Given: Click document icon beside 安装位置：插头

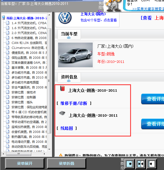Looking at the screenshot, I should pyautogui.click(x=8, y=102).
